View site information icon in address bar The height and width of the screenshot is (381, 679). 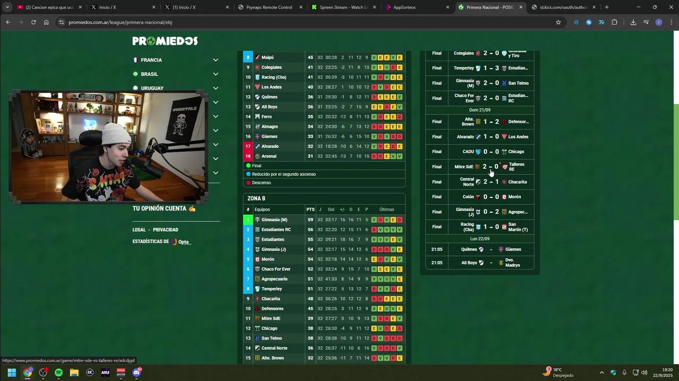(x=62, y=22)
